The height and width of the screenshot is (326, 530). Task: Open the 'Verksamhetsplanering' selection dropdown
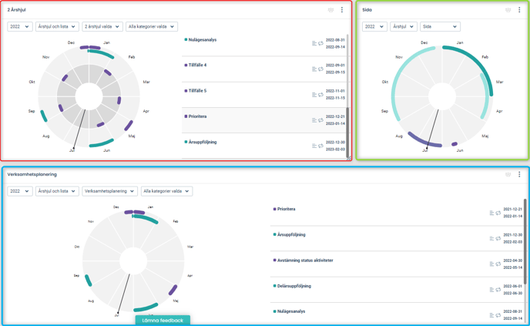click(109, 191)
